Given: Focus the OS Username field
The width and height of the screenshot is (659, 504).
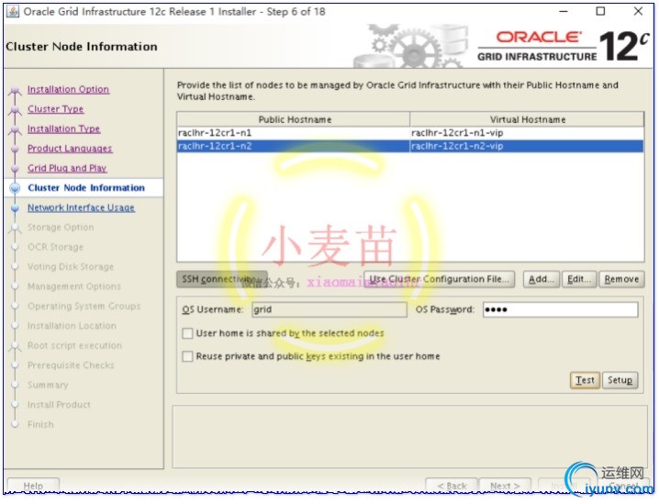Looking at the screenshot, I should point(329,309).
